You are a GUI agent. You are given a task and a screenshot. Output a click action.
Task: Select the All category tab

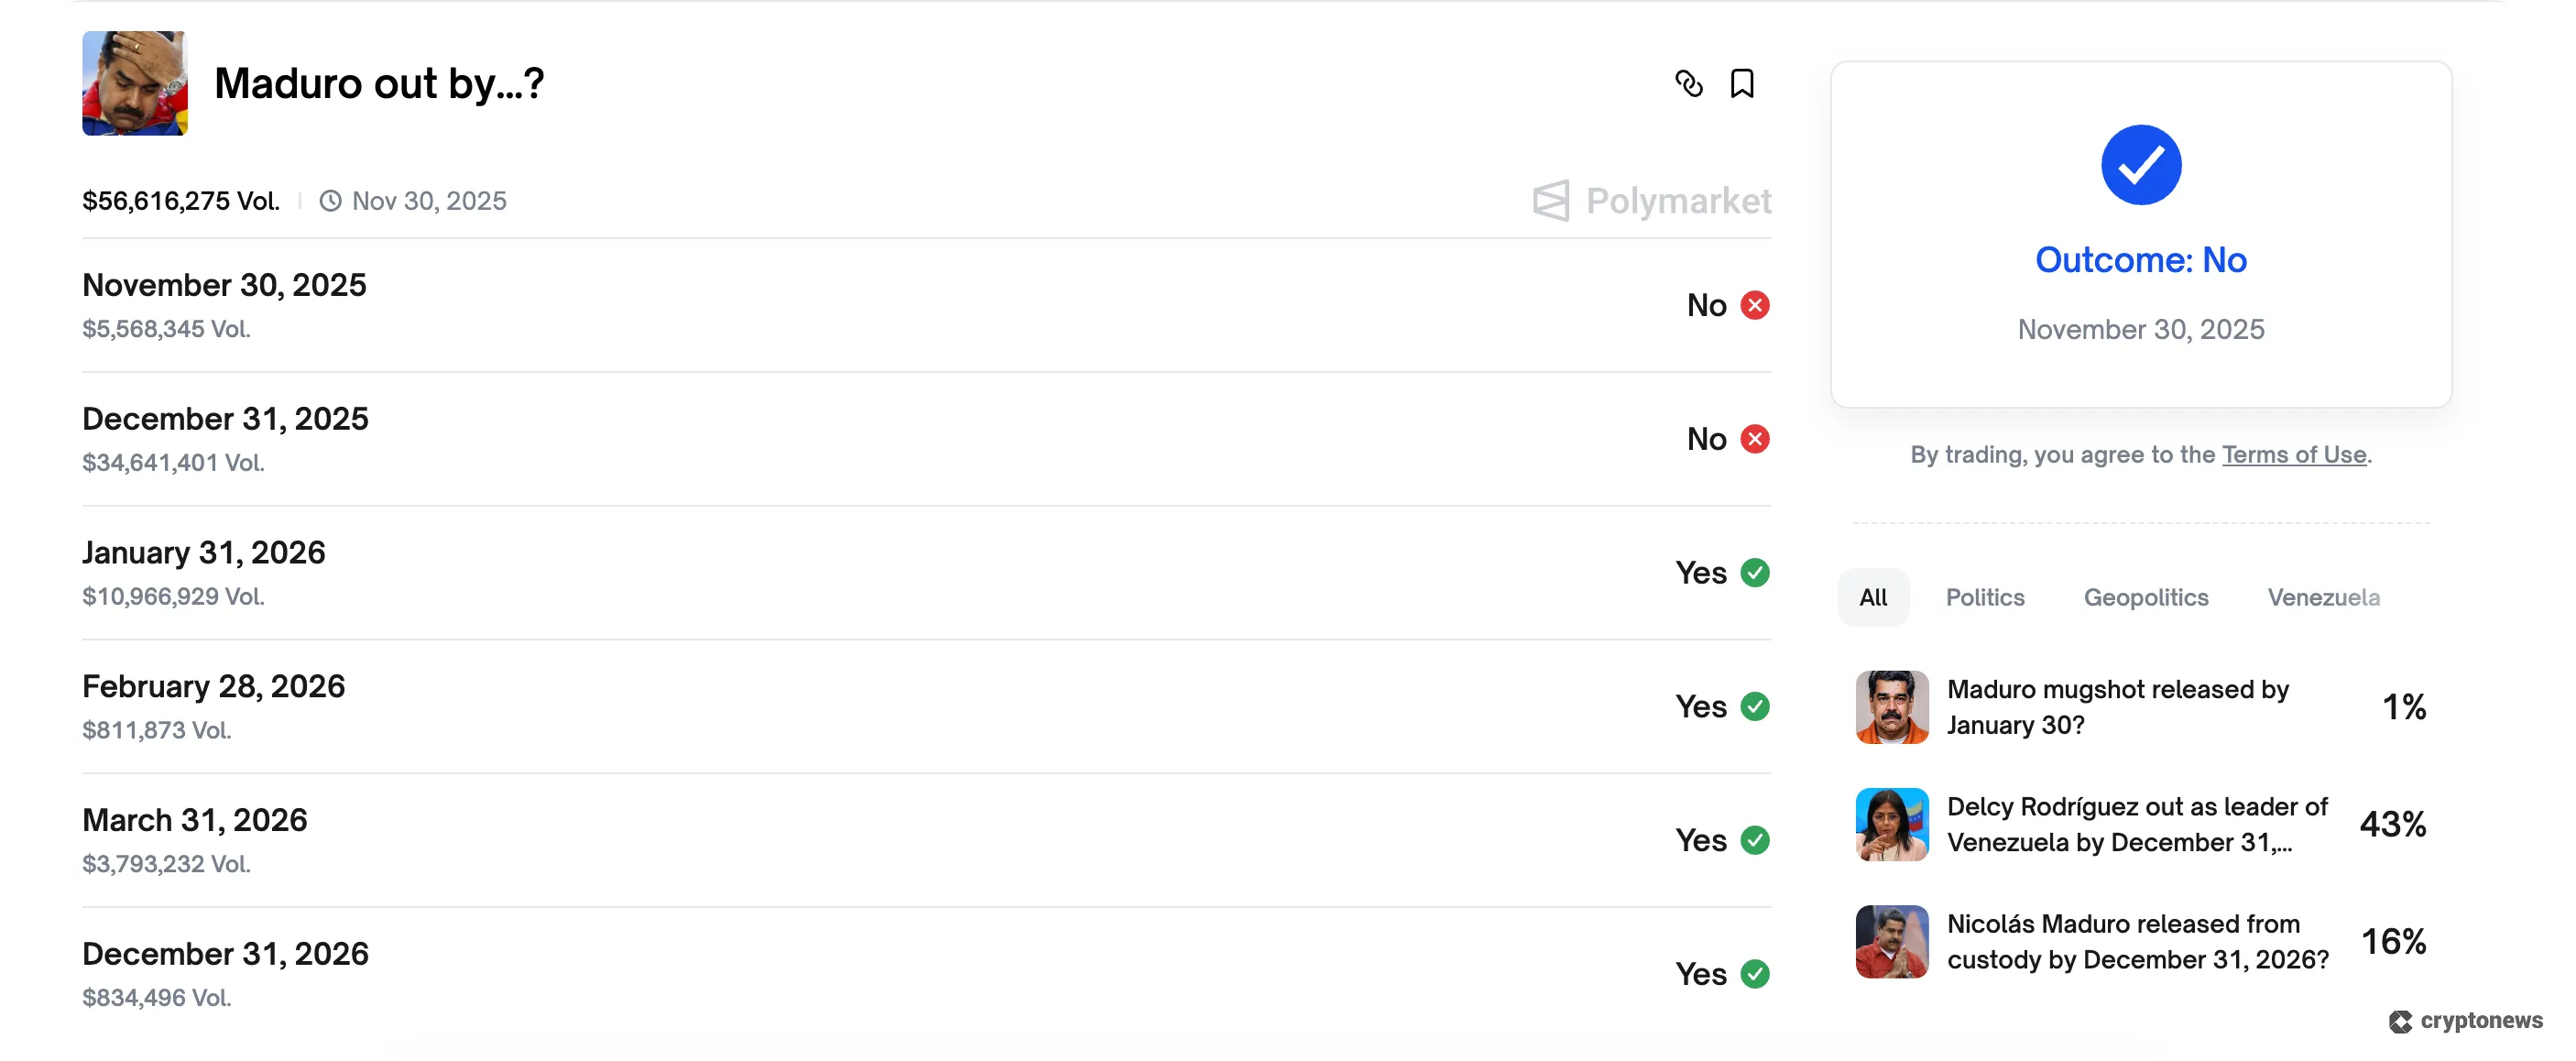click(x=1873, y=598)
